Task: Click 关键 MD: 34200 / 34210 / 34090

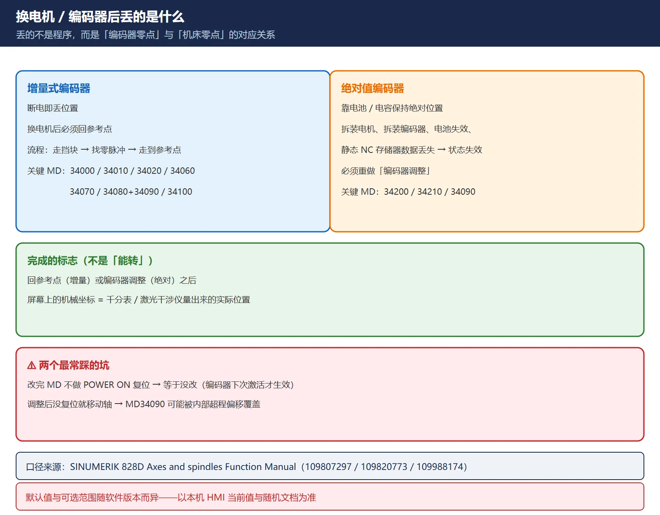Action: pyautogui.click(x=408, y=192)
